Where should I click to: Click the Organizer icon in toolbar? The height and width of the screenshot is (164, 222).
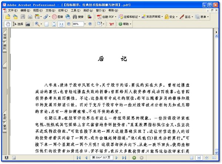37,17
